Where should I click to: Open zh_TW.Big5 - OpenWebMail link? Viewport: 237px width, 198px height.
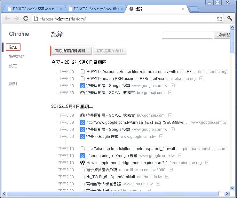click(x=110, y=177)
